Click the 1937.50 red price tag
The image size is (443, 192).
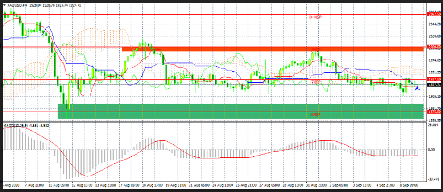coord(434,79)
